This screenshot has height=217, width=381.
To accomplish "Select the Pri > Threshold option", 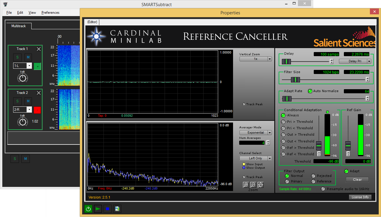I will [283, 122].
